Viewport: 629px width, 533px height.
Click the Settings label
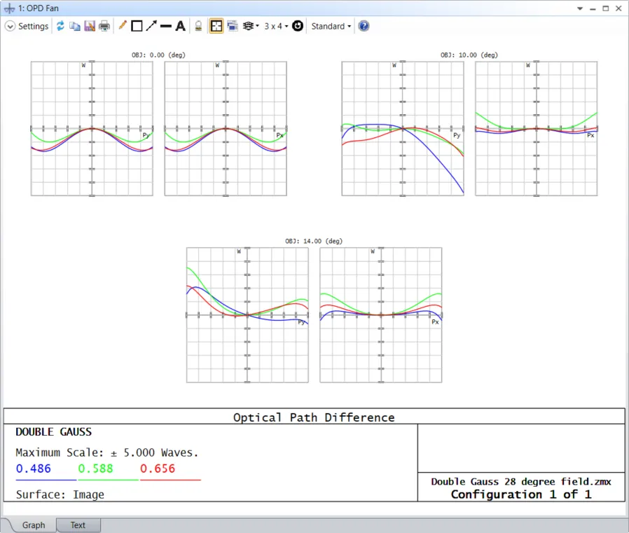(33, 26)
